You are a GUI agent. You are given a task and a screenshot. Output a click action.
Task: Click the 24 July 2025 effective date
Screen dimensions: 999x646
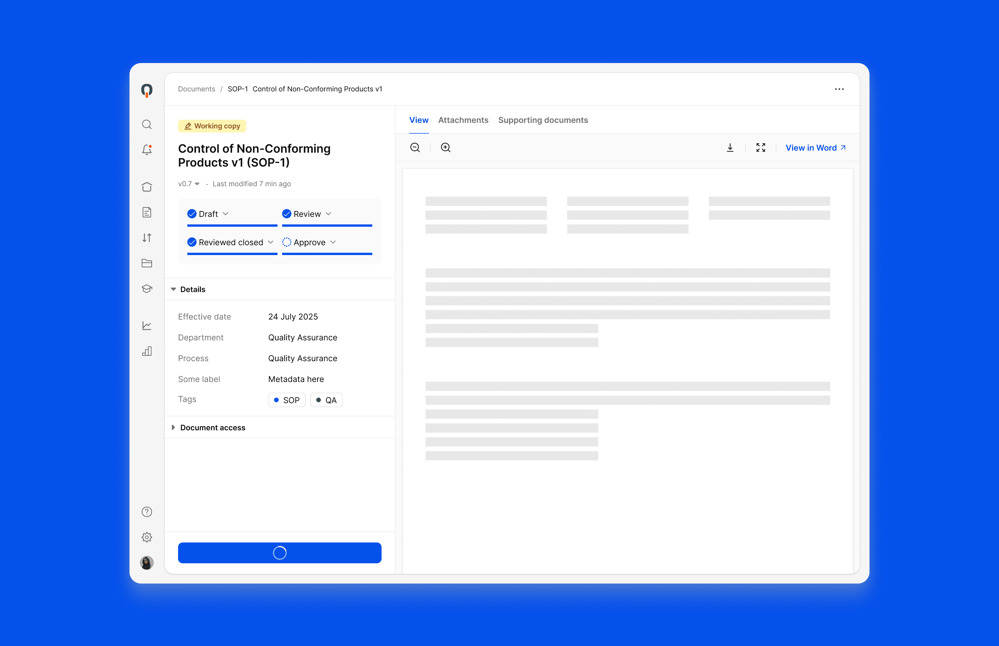click(293, 317)
